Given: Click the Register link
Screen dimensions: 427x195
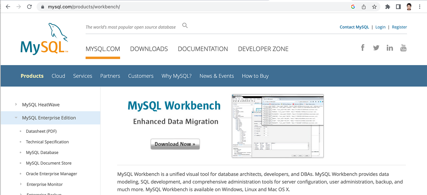Looking at the screenshot, I should click(x=399, y=27).
